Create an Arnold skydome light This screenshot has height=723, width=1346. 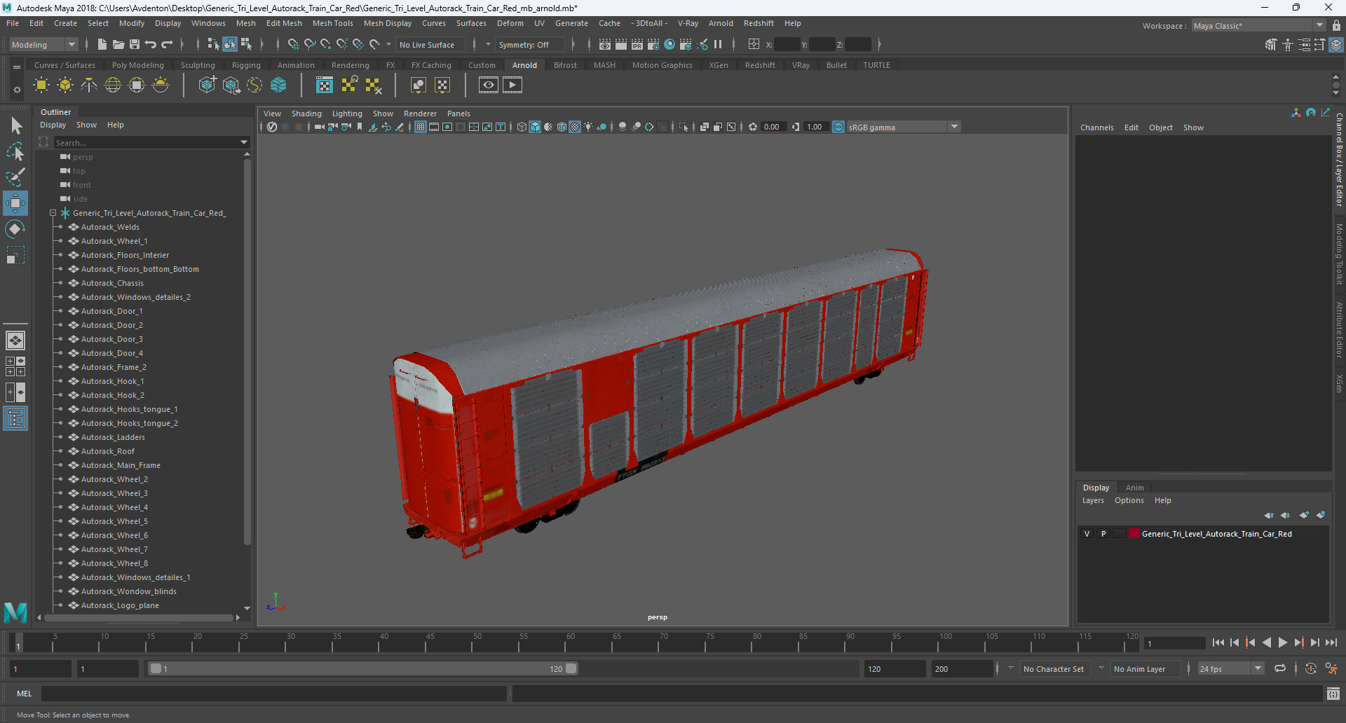coord(113,85)
